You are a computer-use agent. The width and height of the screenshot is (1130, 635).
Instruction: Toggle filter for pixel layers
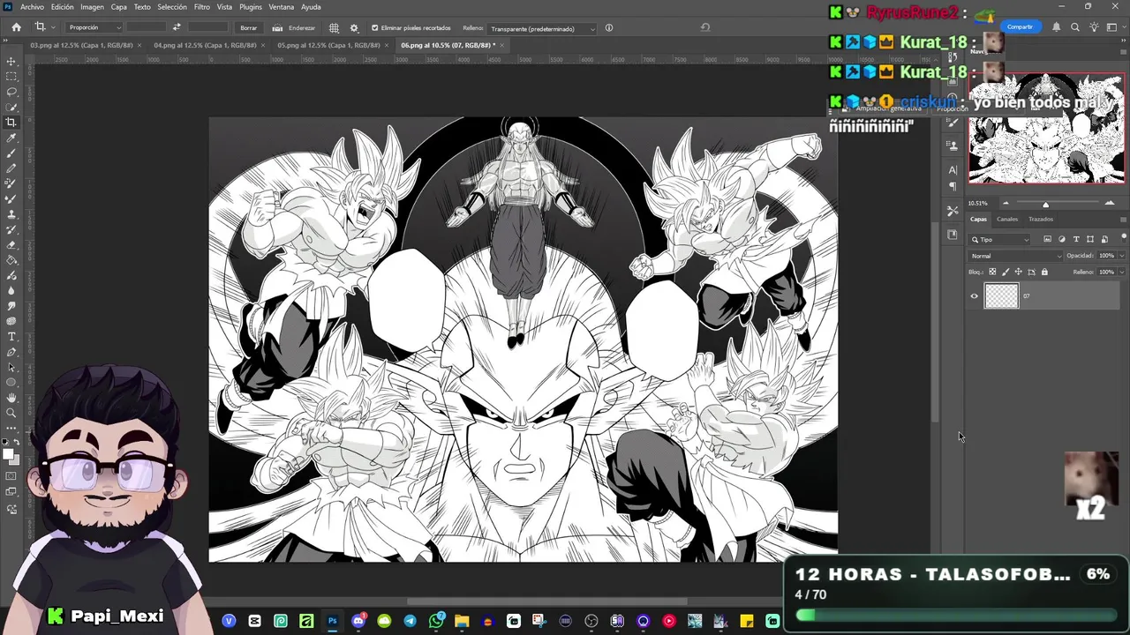1048,239
